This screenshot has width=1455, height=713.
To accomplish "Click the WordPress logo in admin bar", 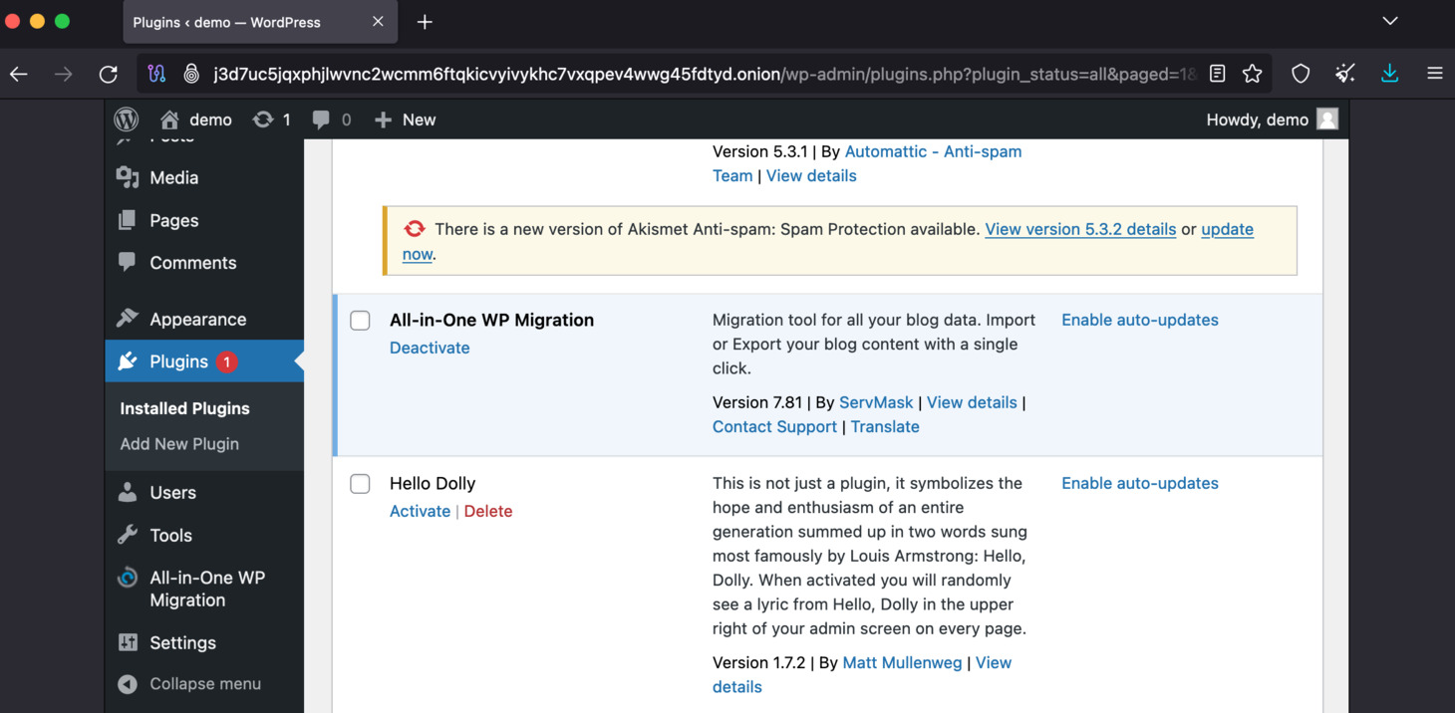I will 127,119.
